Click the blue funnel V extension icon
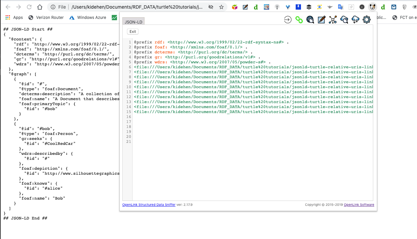417x239 pixels. click(x=288, y=7)
